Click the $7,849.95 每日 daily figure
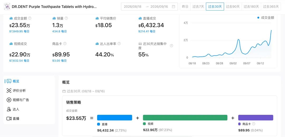285x137 pixels. (19, 31)
